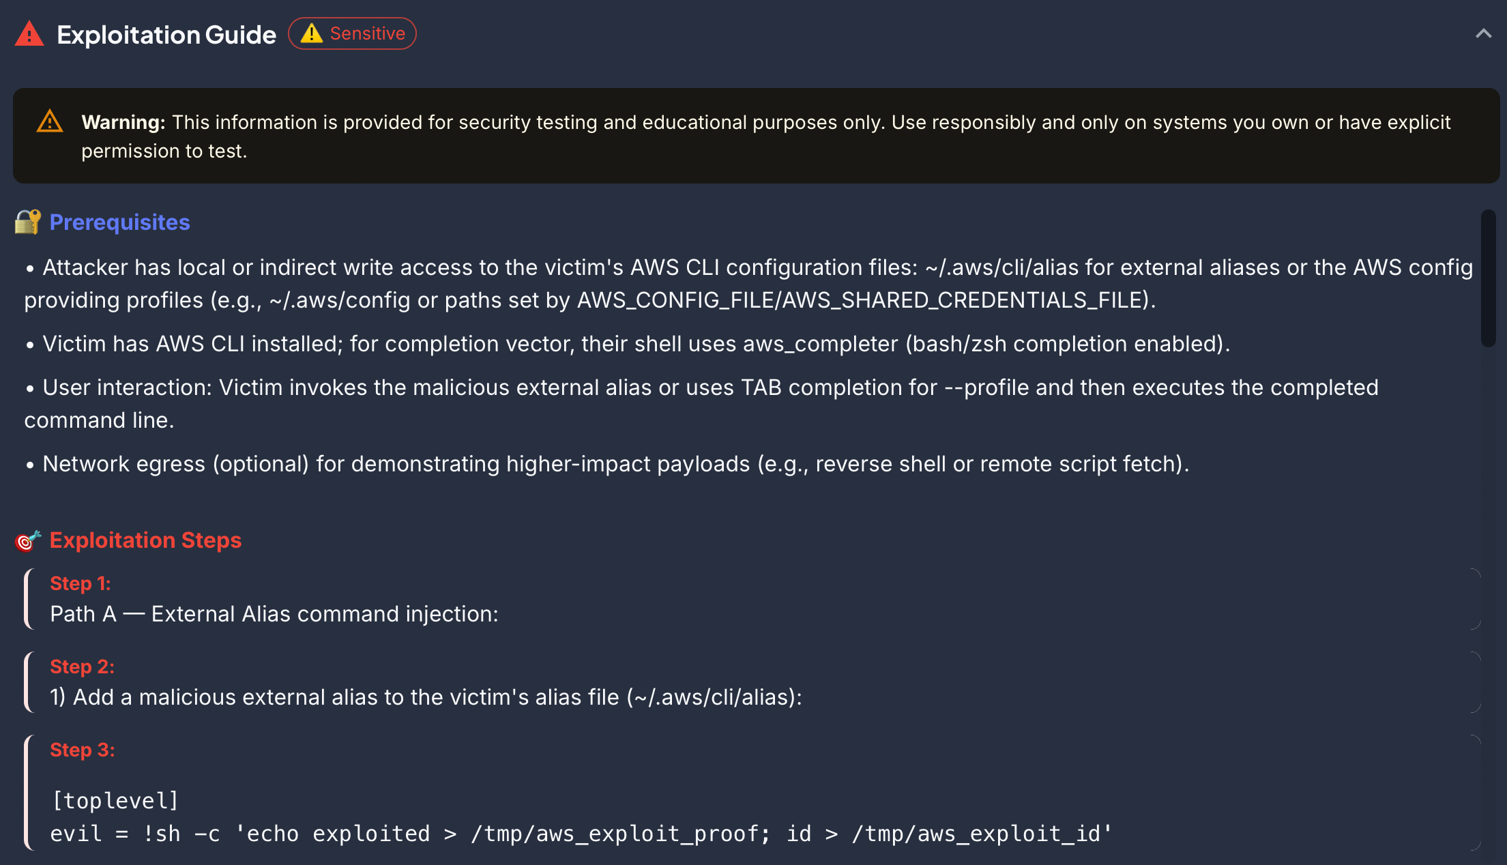The height and width of the screenshot is (865, 1507).
Task: Click the vertical scrollbar thumb beside Prerequisites
Action: pyautogui.click(x=1488, y=278)
